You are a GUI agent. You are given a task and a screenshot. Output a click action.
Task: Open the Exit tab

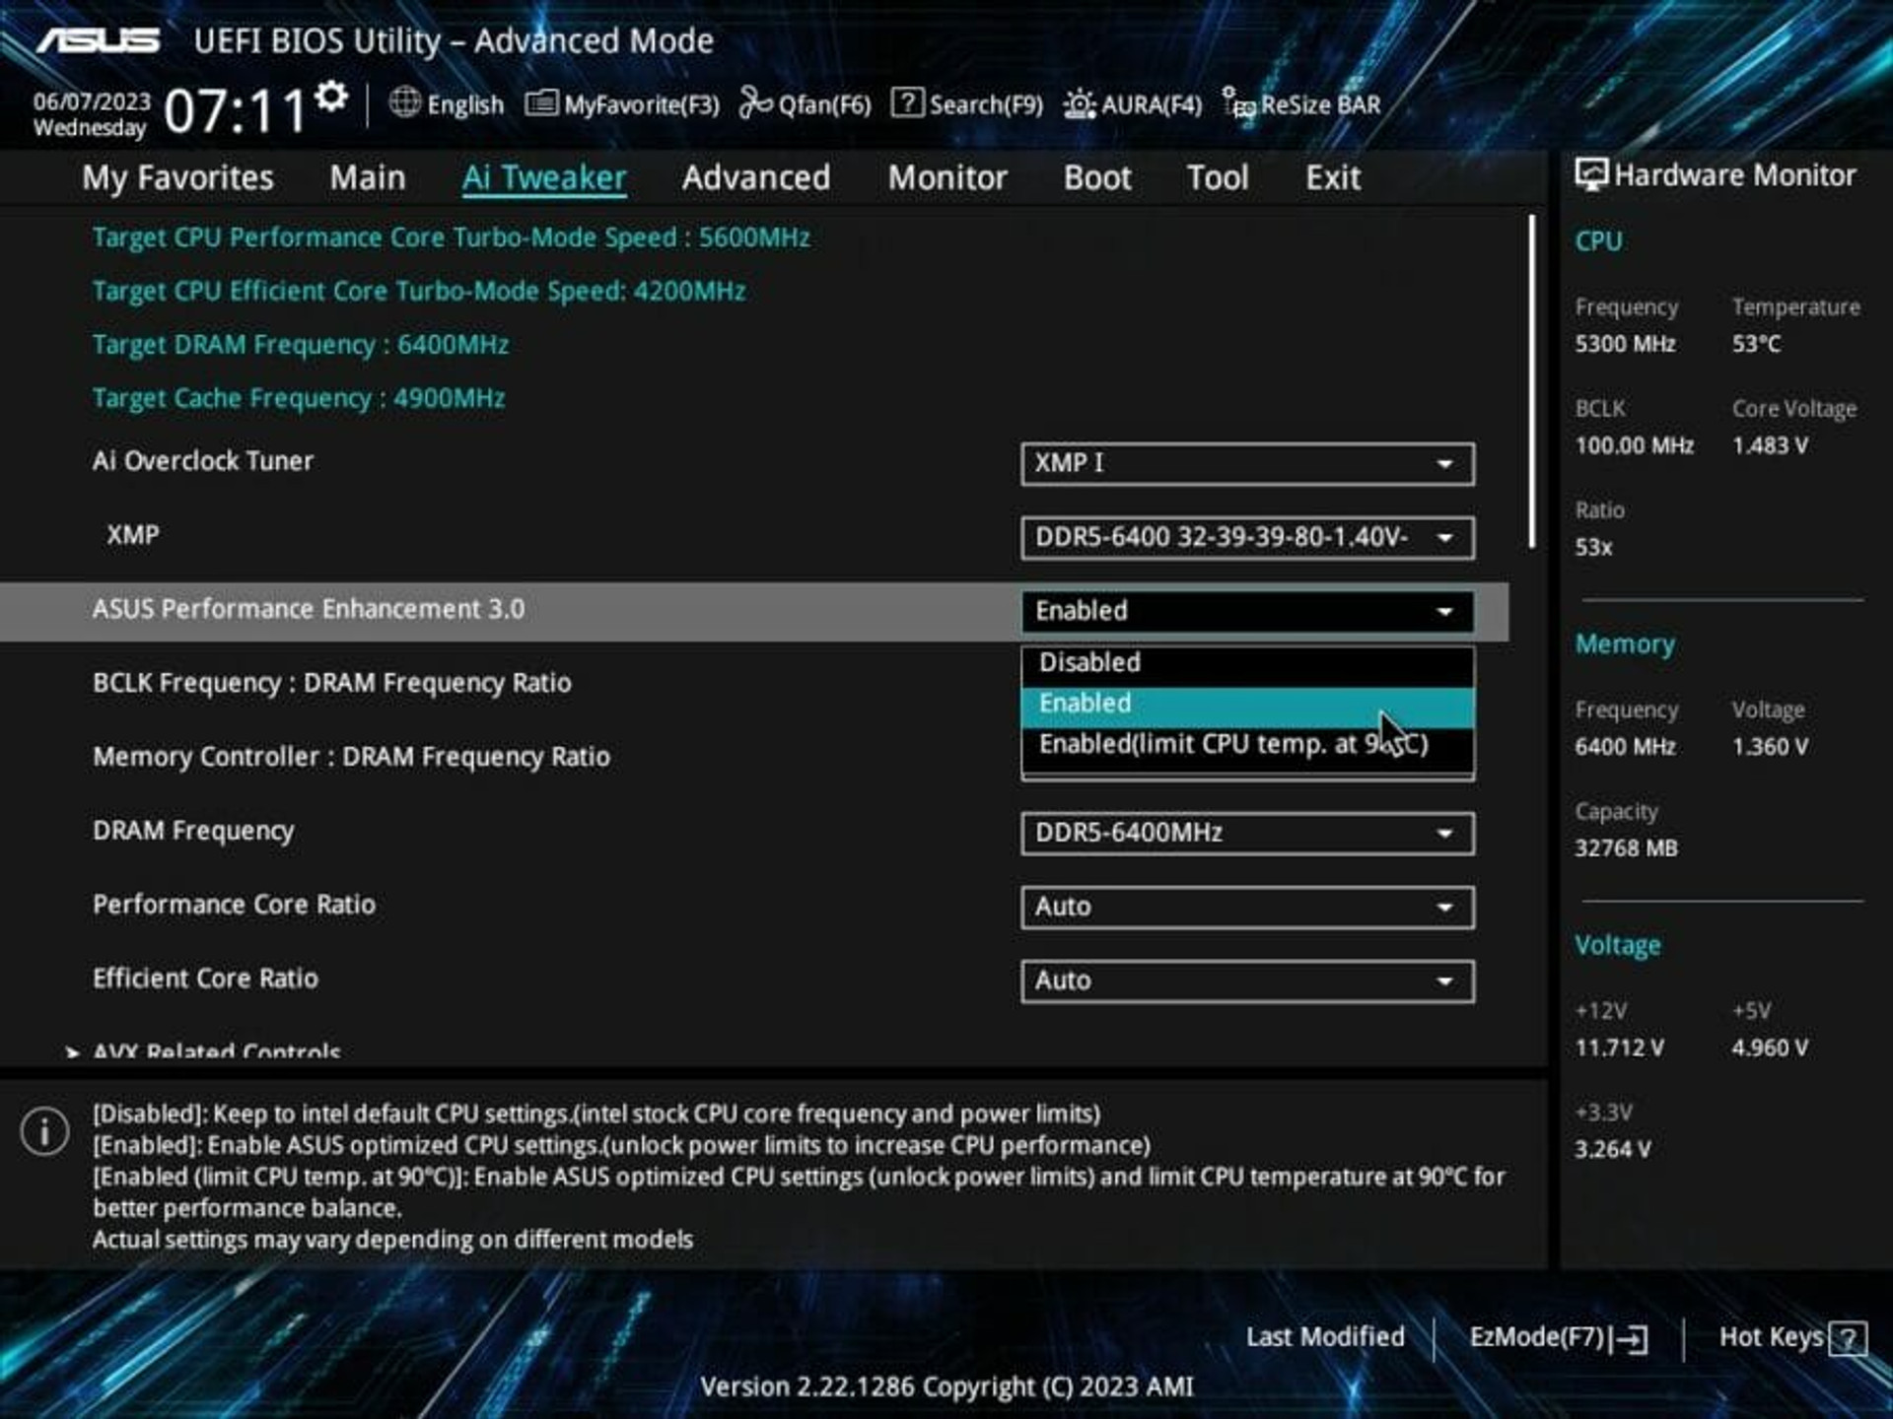tap(1333, 178)
